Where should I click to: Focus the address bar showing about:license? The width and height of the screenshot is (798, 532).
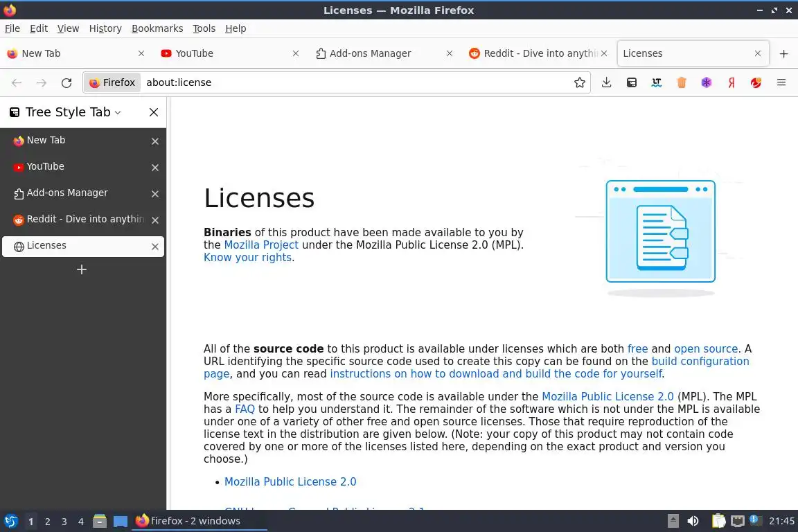tap(356, 82)
